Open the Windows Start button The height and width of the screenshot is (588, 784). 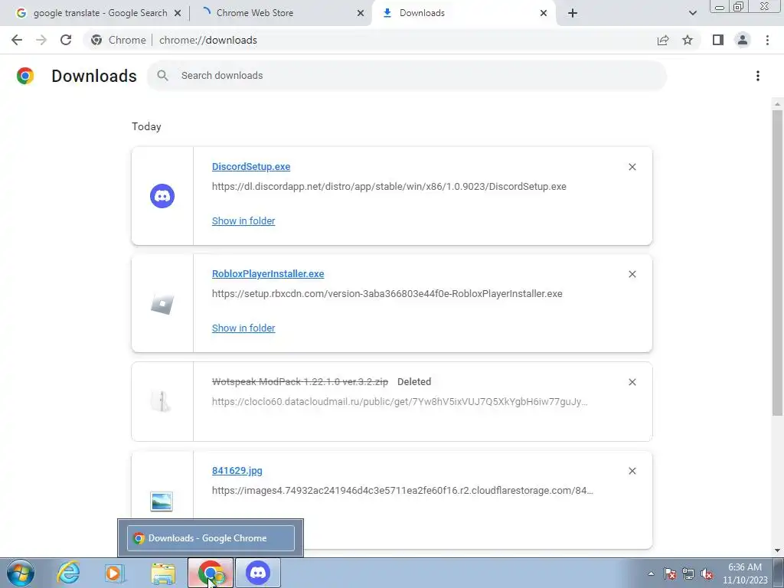(21, 573)
